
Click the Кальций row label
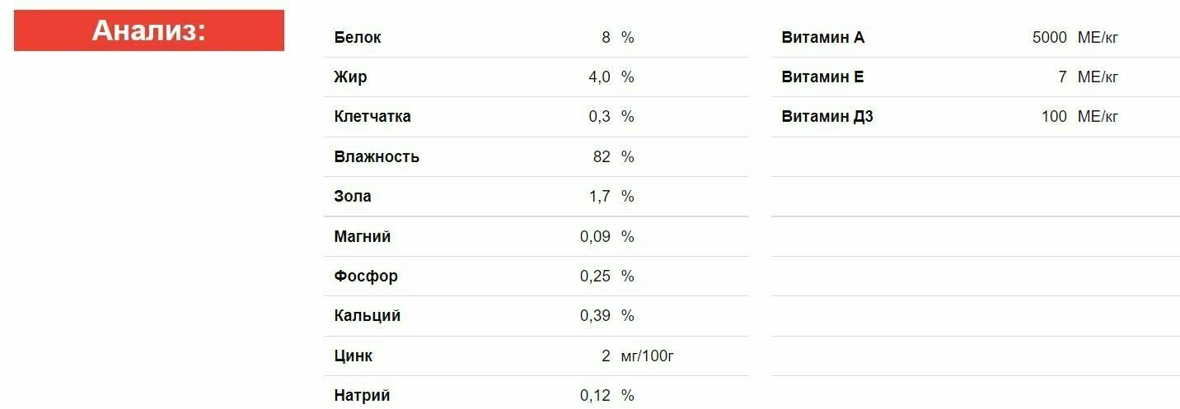pos(368,316)
